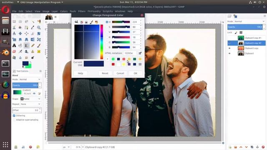Anchor the floating layer icon

point(257,147)
